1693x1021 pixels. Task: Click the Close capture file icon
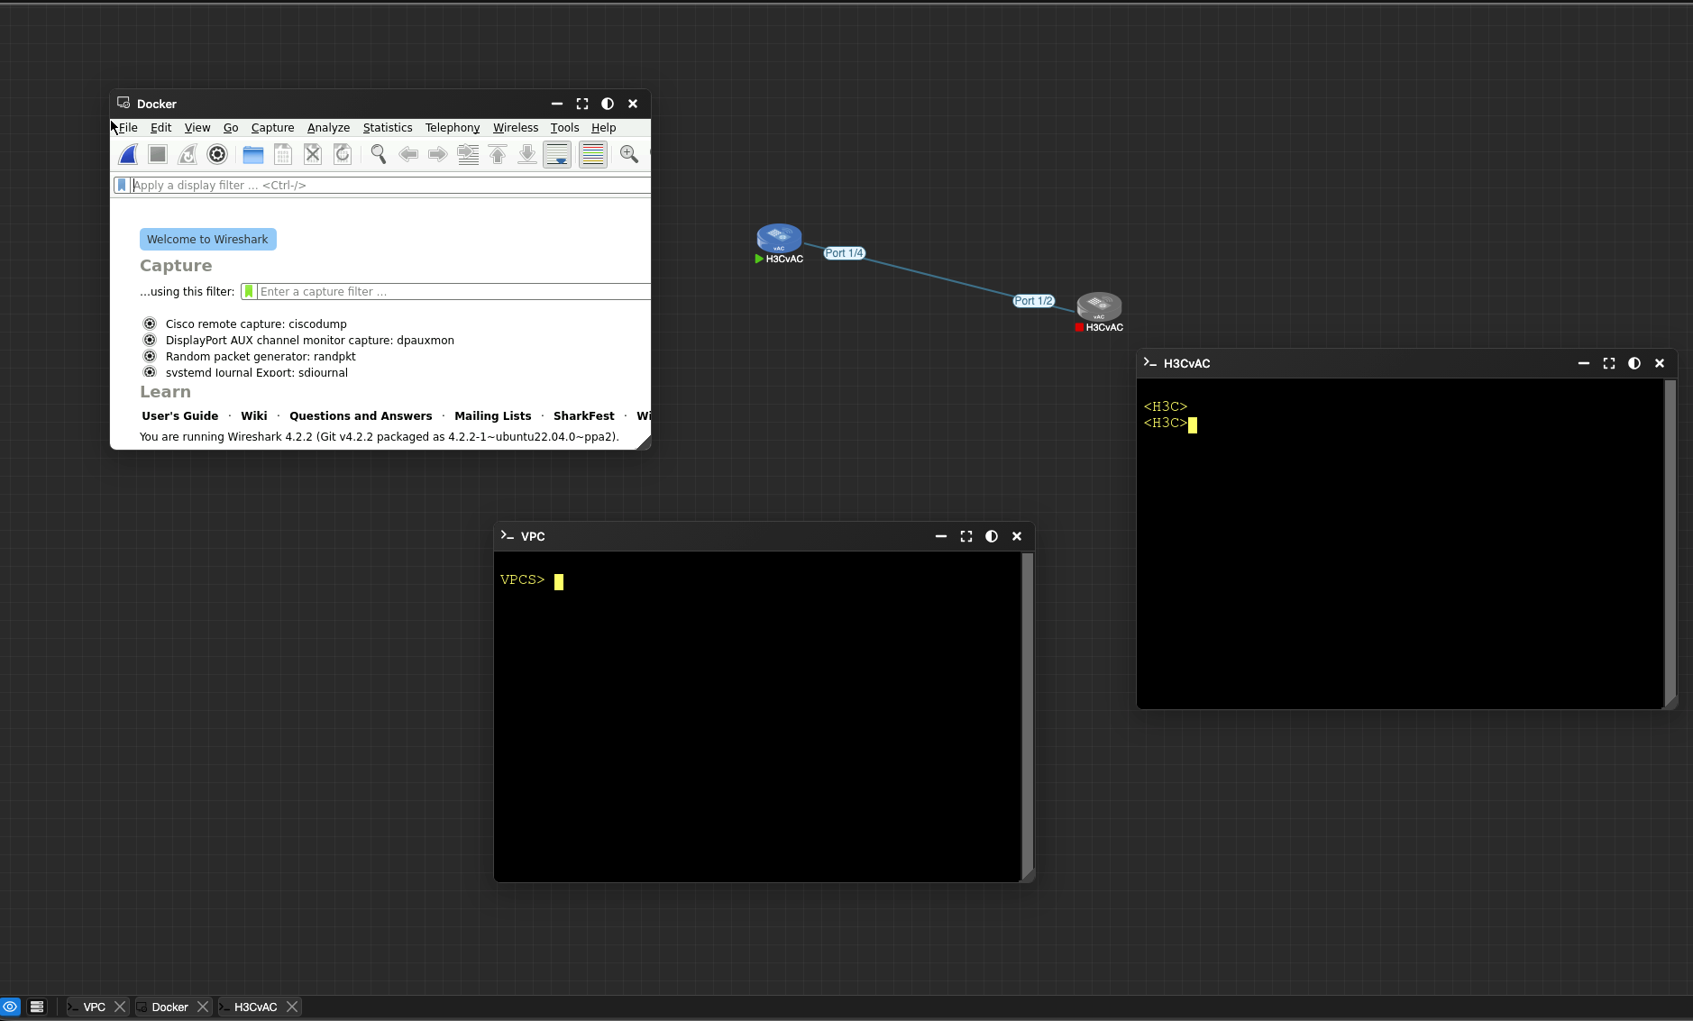coord(313,154)
